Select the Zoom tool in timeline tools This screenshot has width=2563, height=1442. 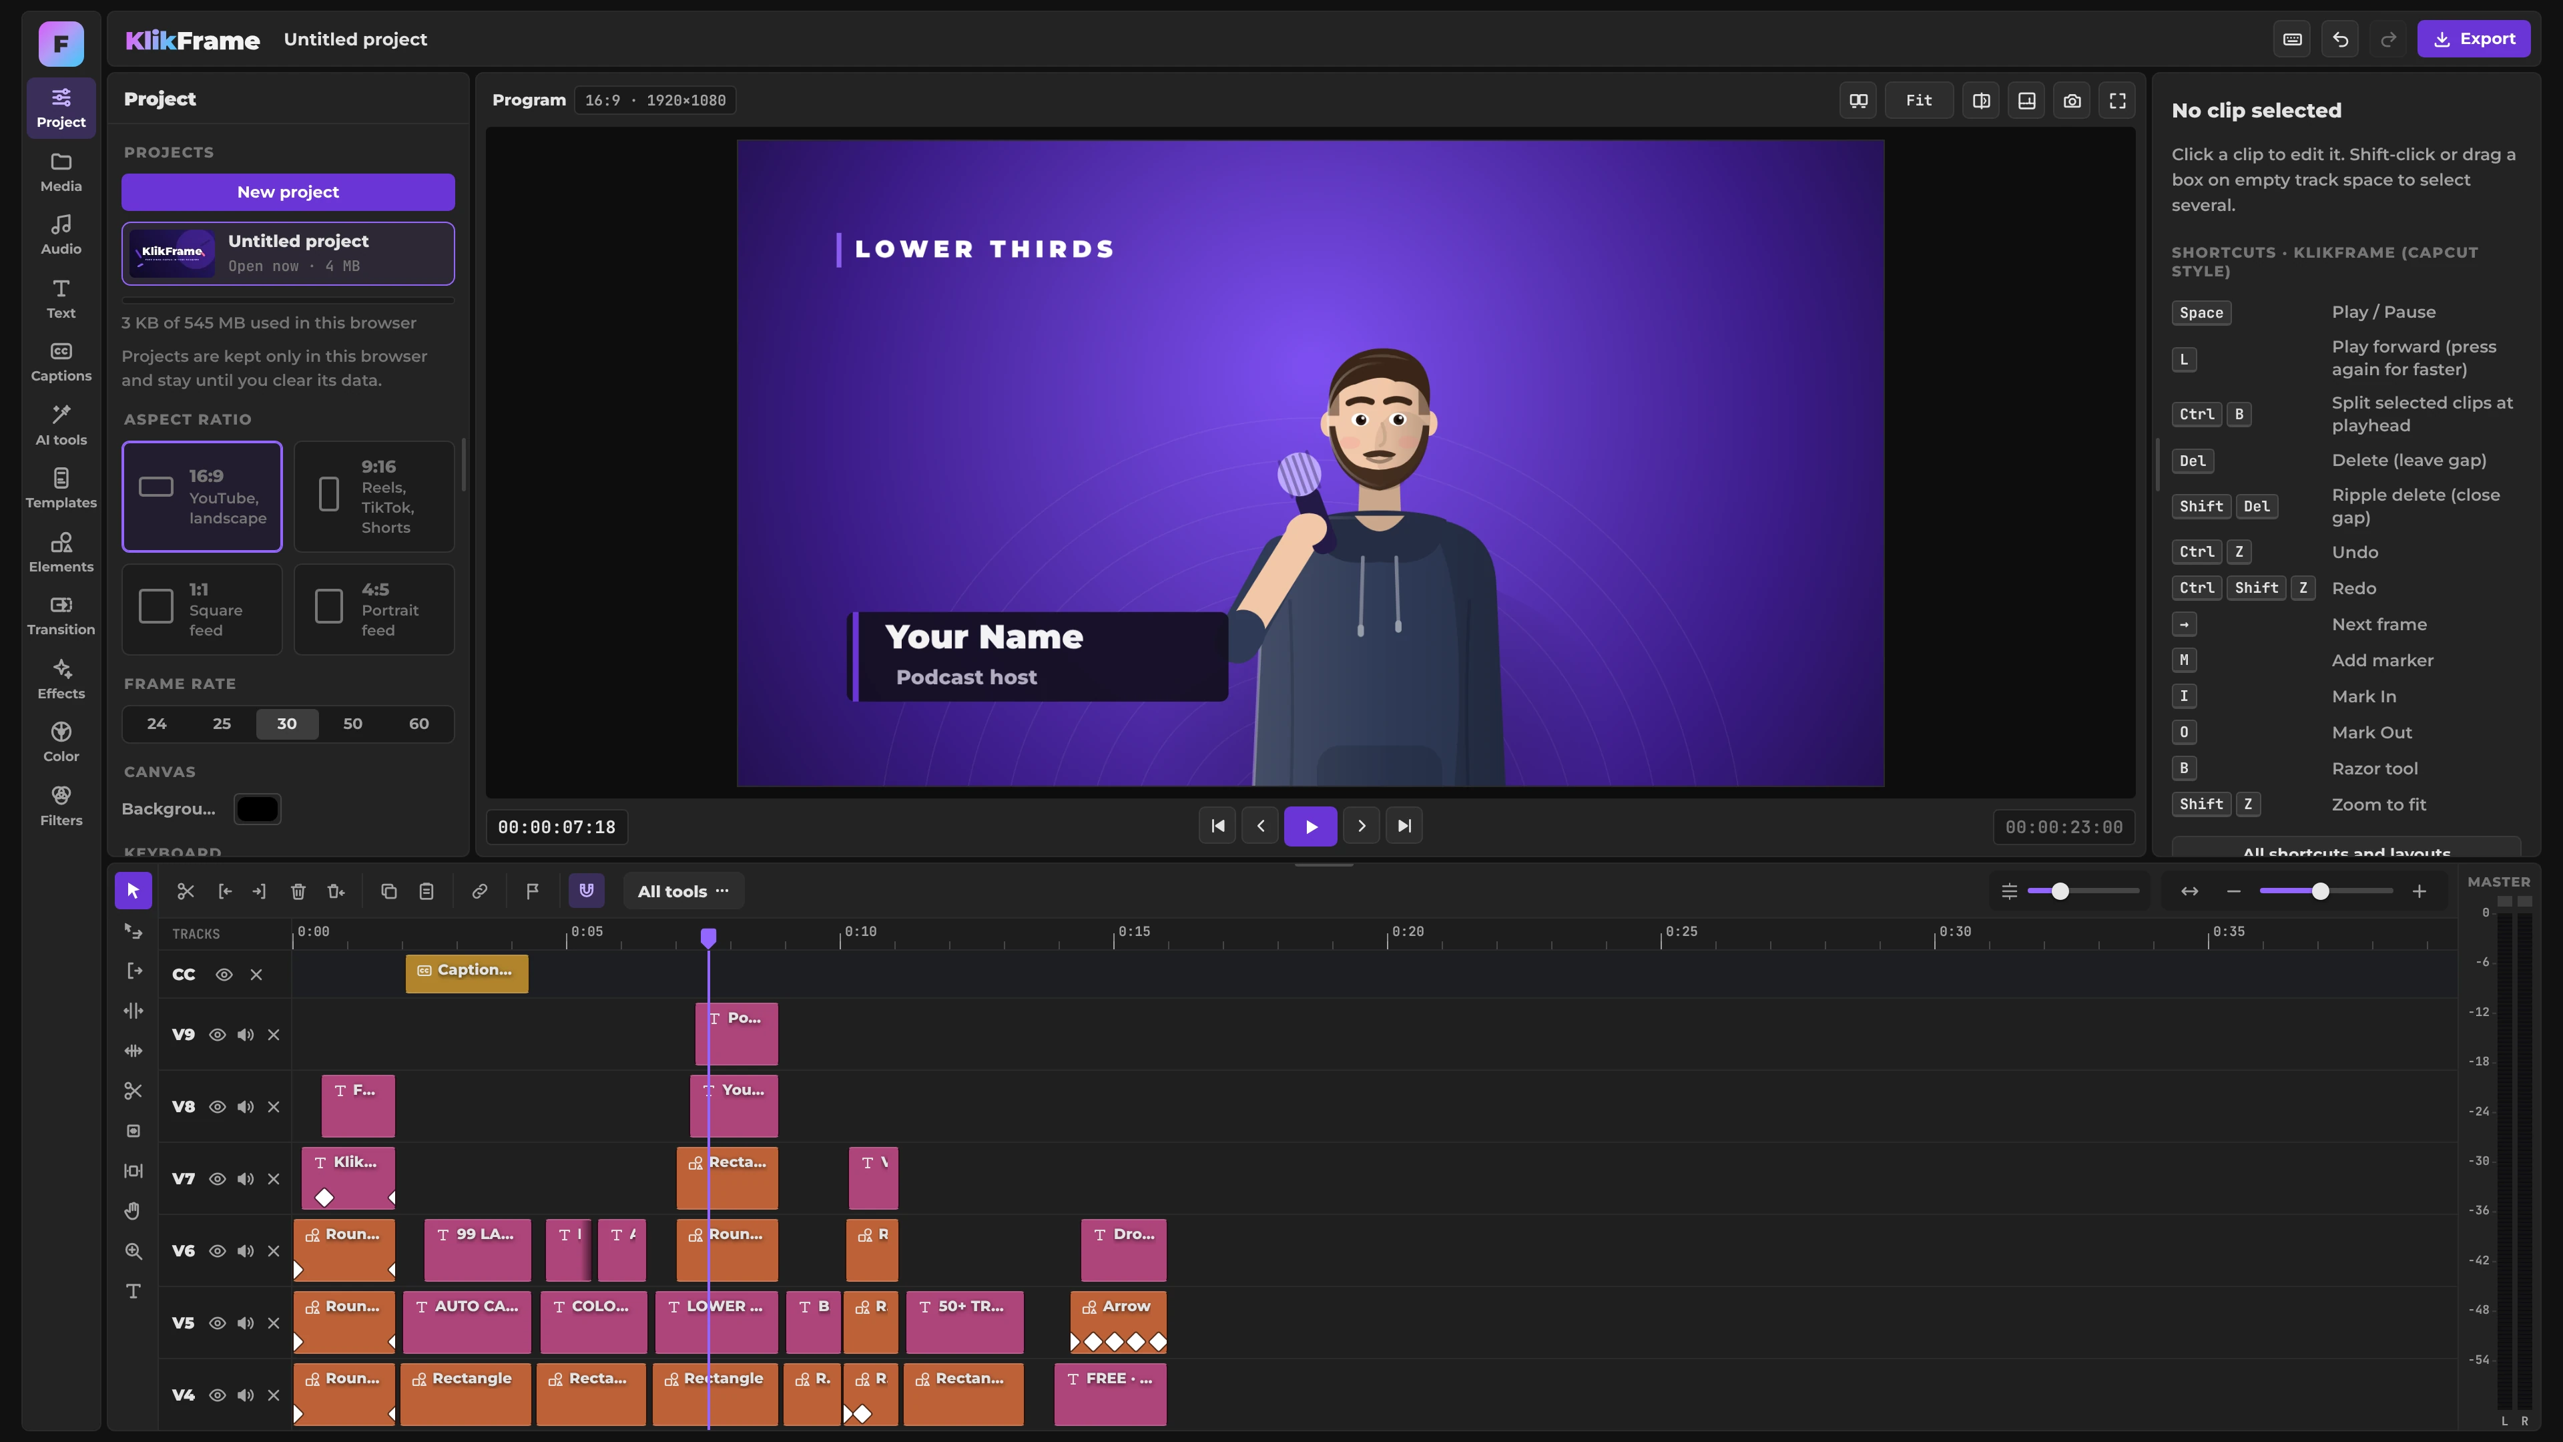(x=133, y=1251)
